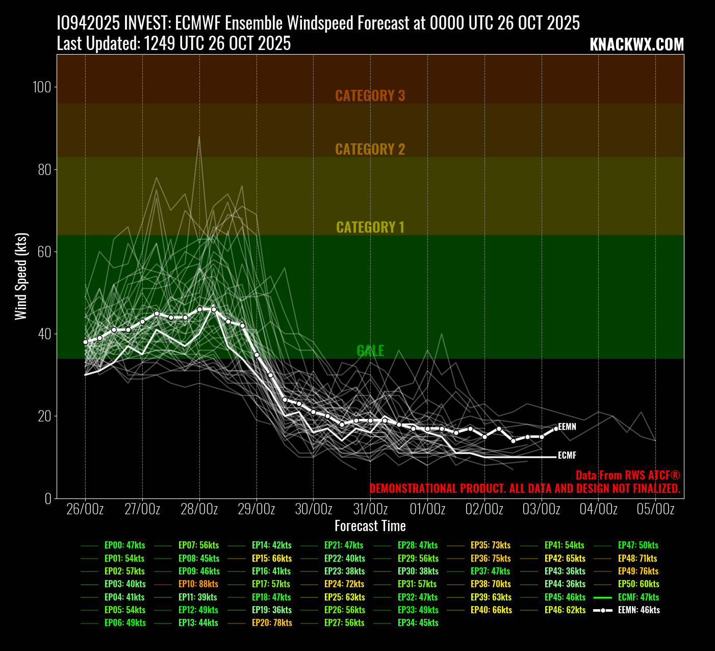
Task: Click the Forecast Time axis title
Action: [x=370, y=526]
